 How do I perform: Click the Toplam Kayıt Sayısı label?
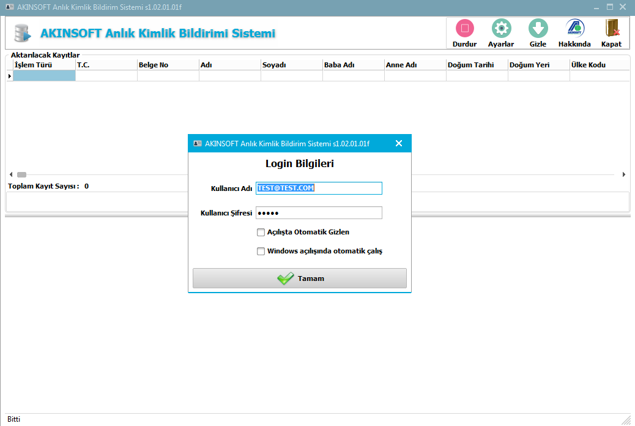(43, 187)
